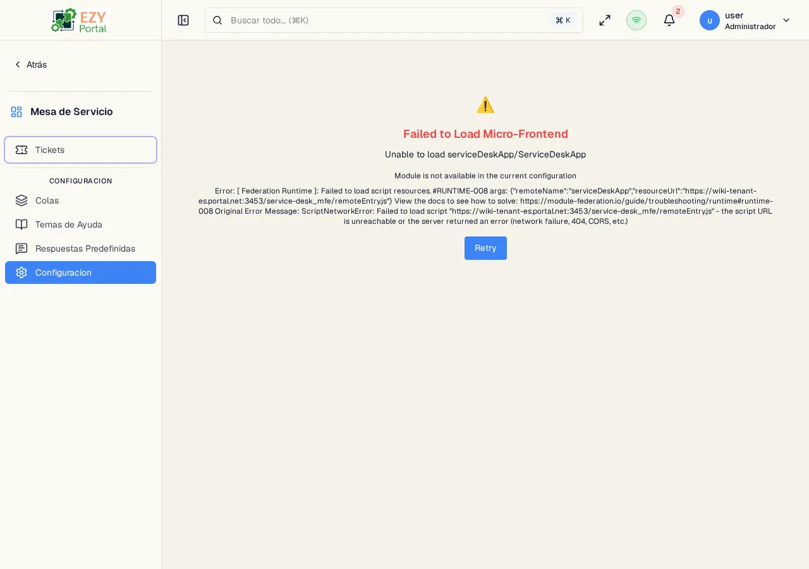Click the Unable to load serviceDeskApp text

click(485, 154)
